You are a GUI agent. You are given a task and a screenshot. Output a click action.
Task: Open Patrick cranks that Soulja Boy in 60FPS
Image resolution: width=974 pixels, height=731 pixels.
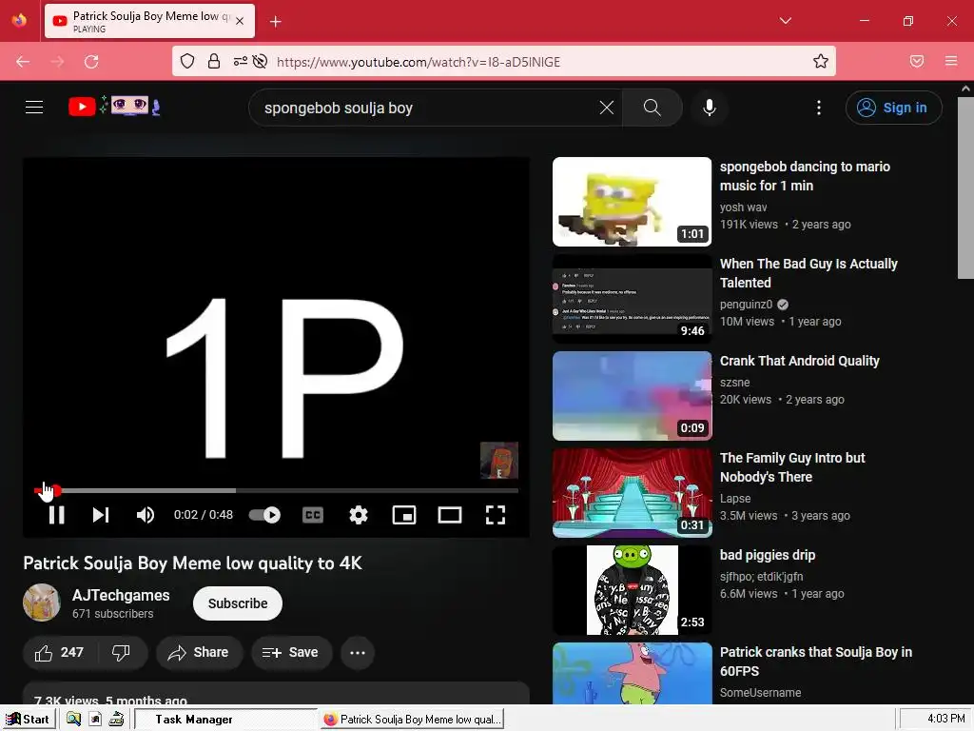[x=815, y=662]
